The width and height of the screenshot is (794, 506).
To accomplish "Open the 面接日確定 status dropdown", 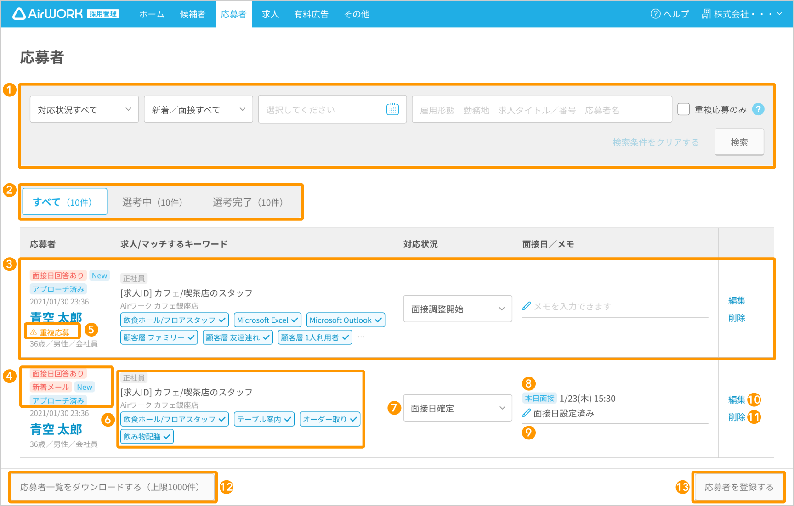I will 458,408.
